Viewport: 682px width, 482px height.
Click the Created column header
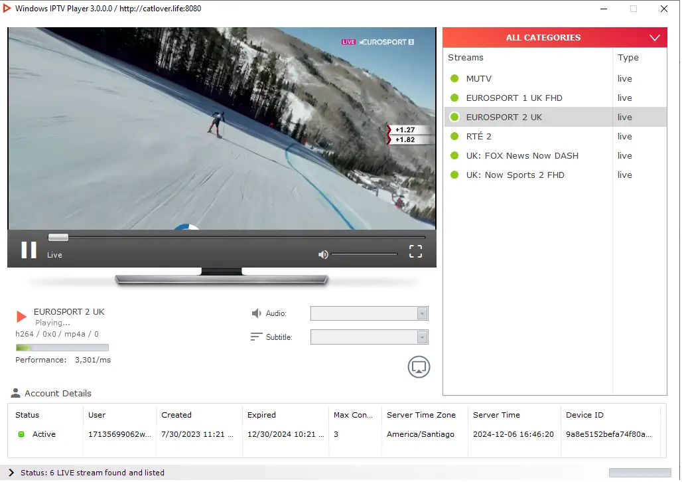pos(176,415)
